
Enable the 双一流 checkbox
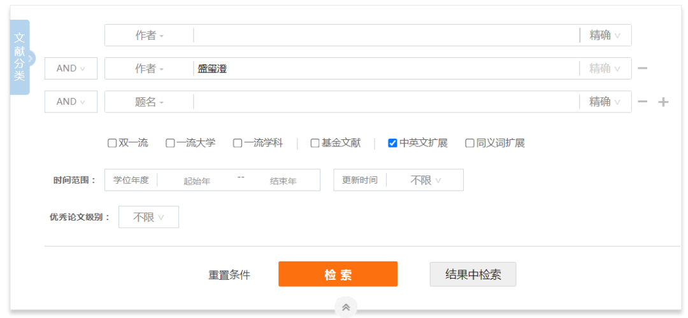[112, 144]
